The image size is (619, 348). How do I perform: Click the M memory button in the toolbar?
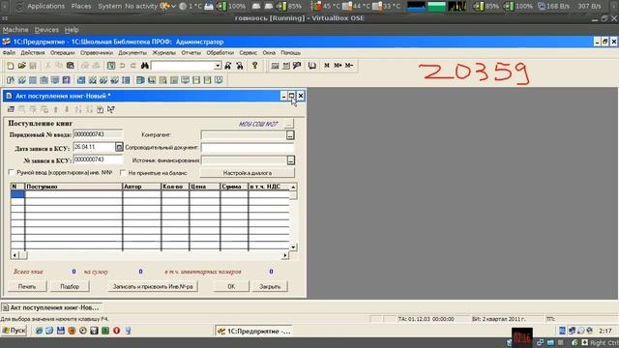327,66
